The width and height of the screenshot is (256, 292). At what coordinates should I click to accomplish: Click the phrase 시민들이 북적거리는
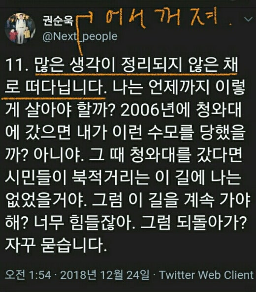[x=77, y=177]
